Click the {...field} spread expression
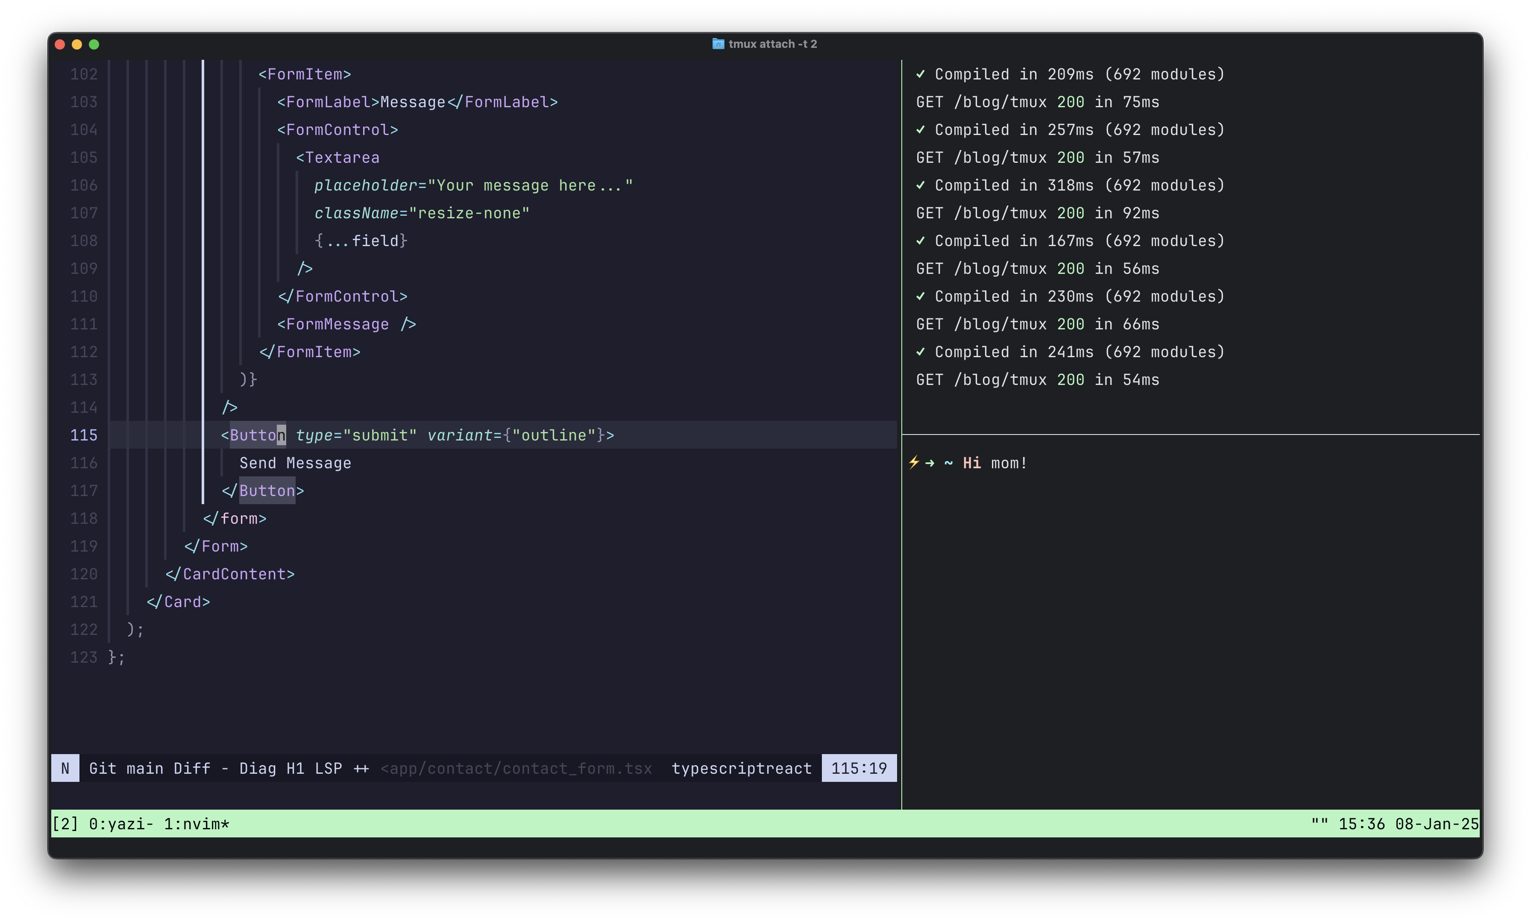The image size is (1531, 922). coord(361,241)
